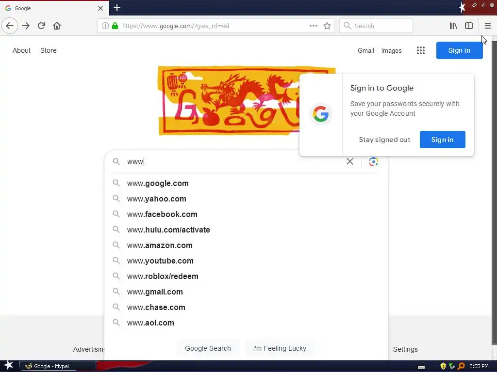The width and height of the screenshot is (497, 372).
Task: Focus the URL address bar
Action: point(215,26)
